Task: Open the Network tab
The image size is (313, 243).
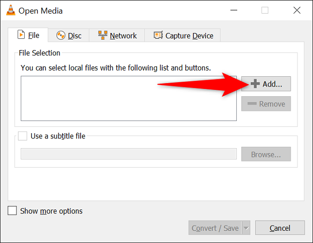Action: pyautogui.click(x=117, y=35)
